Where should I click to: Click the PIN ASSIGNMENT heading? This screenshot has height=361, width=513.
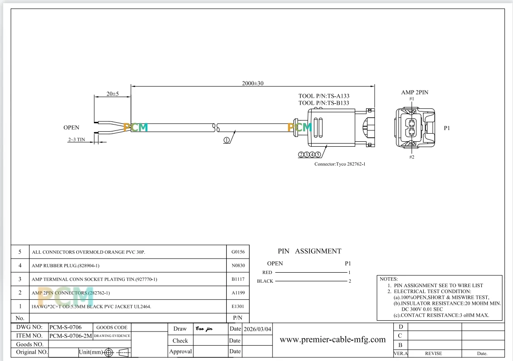(x=309, y=251)
